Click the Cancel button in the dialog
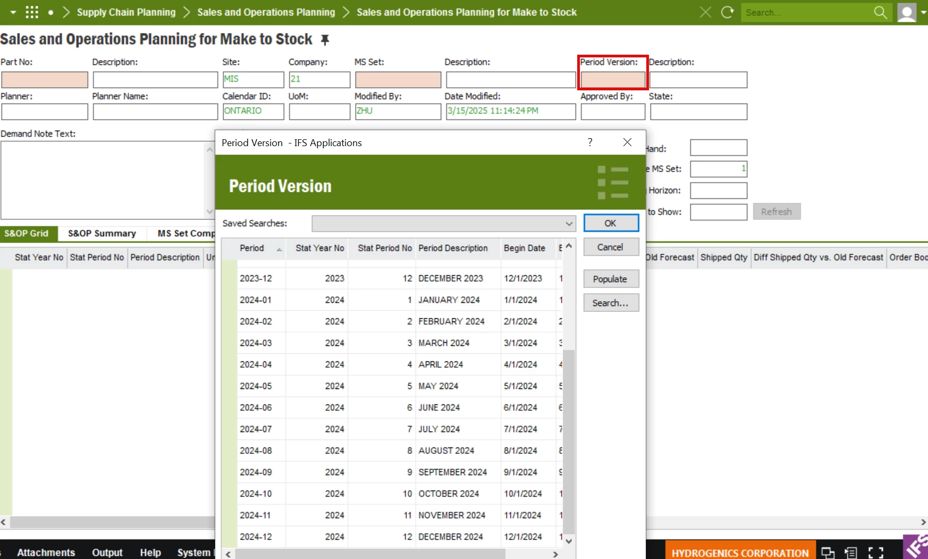 (x=611, y=247)
